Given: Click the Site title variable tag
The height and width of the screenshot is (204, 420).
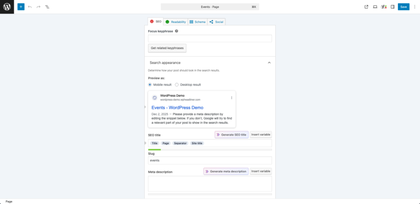Looking at the screenshot, I should [197, 143].
